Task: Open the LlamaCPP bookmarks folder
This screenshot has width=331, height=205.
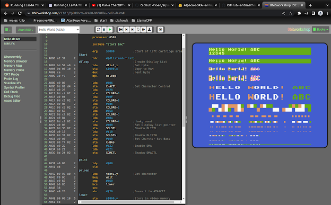Action: [x=142, y=21]
